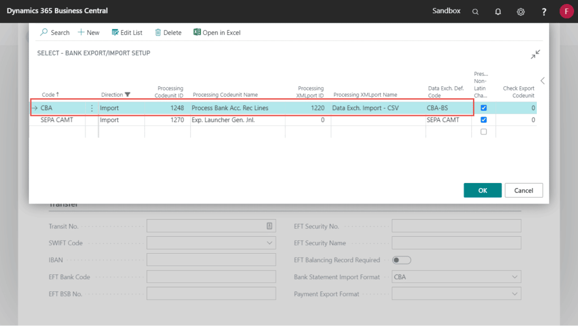Dismiss the dialog with Cancel
The height and width of the screenshot is (326, 578).
523,190
